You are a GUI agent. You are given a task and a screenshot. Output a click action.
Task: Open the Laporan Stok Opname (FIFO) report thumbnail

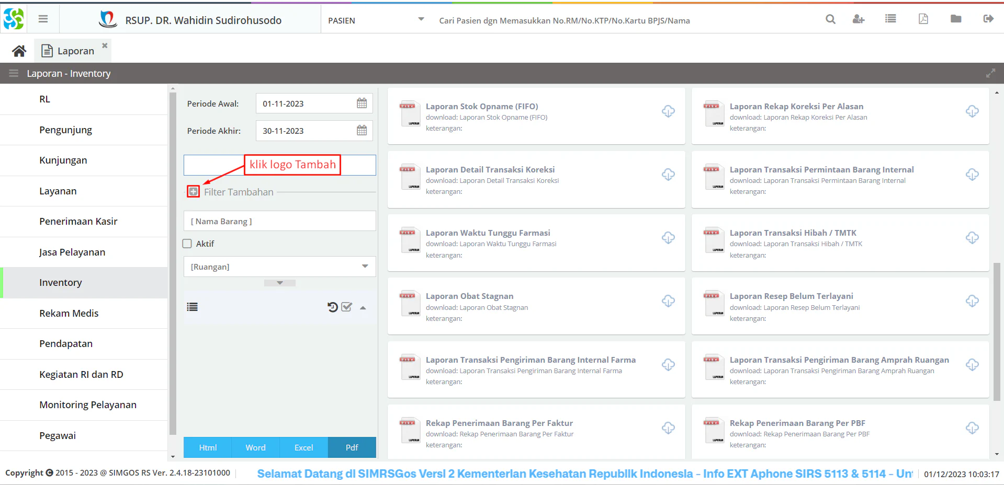point(410,113)
